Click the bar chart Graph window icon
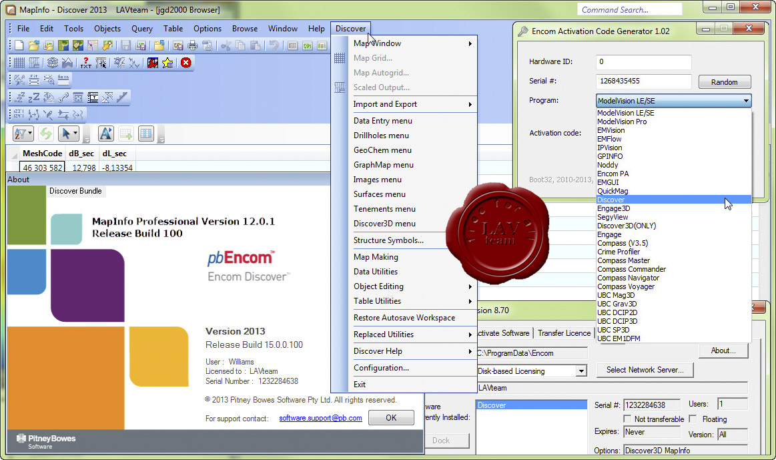The width and height of the screenshot is (776, 460). 322,46
